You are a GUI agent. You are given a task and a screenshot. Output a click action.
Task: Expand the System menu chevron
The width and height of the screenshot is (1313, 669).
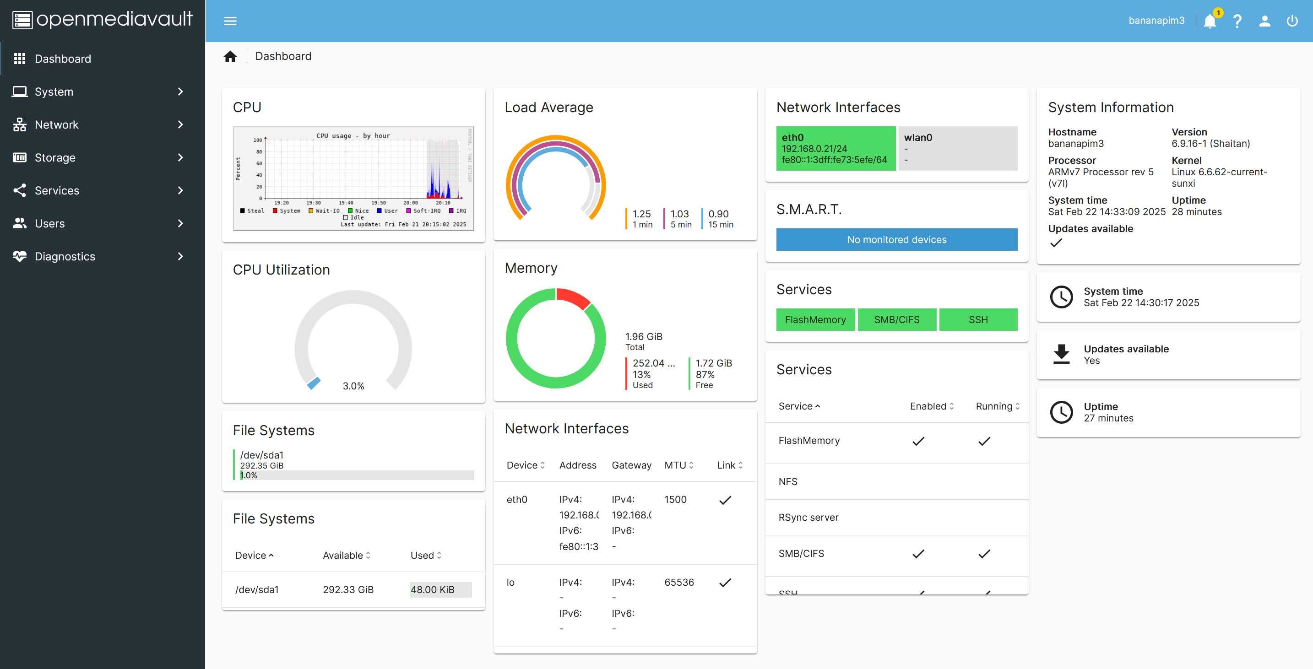tap(180, 92)
